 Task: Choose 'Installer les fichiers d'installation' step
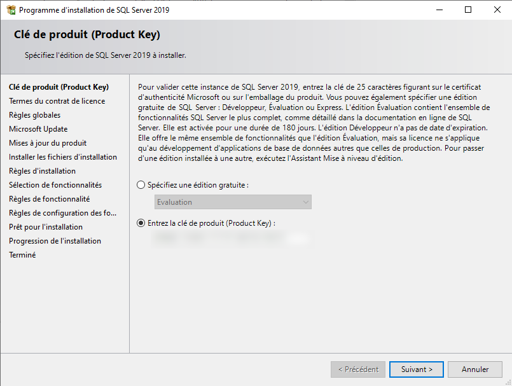click(62, 157)
